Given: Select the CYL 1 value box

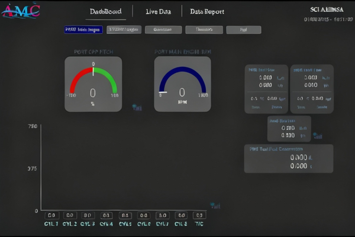Looking at the screenshot, I should 51,216.
